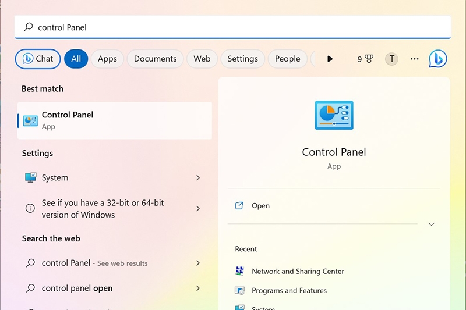The image size is (466, 310).
Task: Open 'control Panel - See web results'
Action: [x=114, y=263]
